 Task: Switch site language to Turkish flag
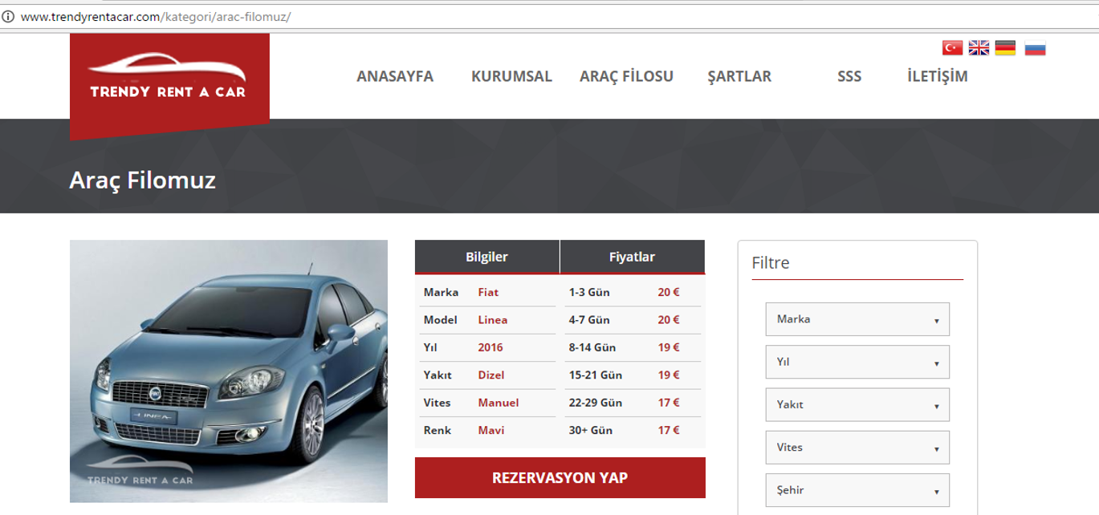pos(952,48)
